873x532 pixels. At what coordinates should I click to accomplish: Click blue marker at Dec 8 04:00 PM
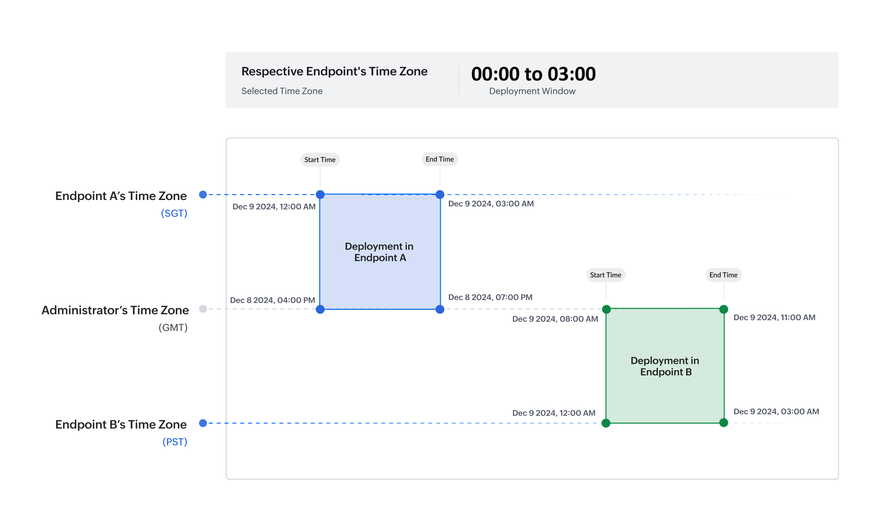(320, 309)
